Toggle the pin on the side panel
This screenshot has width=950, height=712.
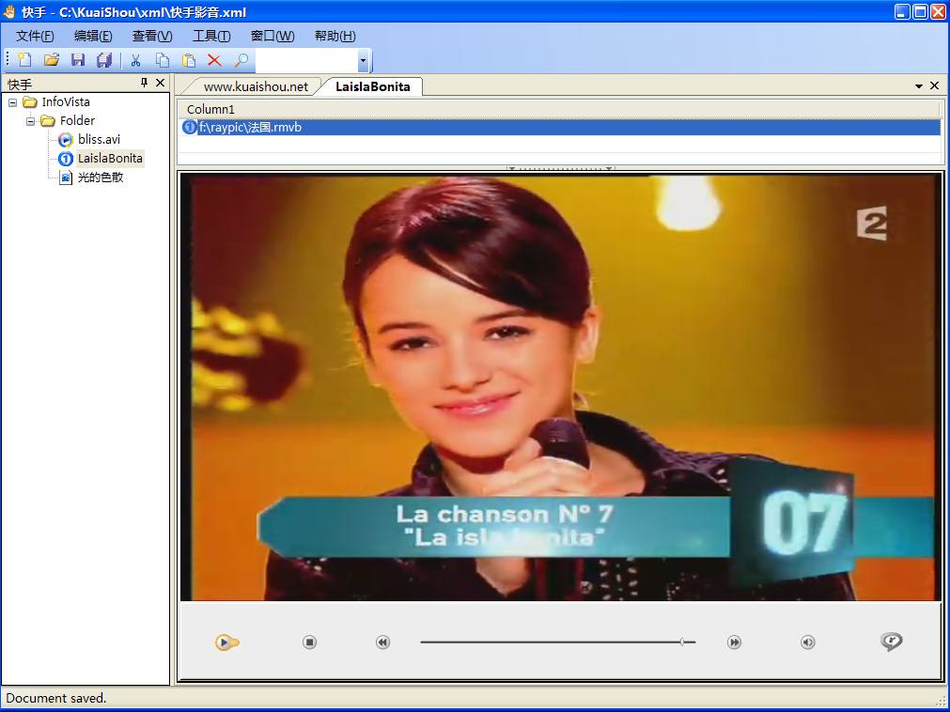pos(145,83)
